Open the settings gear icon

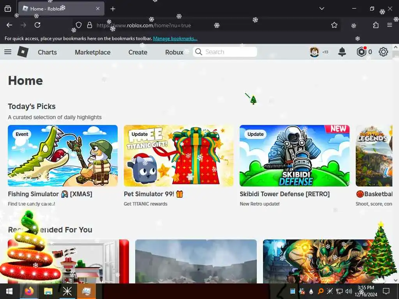(x=383, y=52)
